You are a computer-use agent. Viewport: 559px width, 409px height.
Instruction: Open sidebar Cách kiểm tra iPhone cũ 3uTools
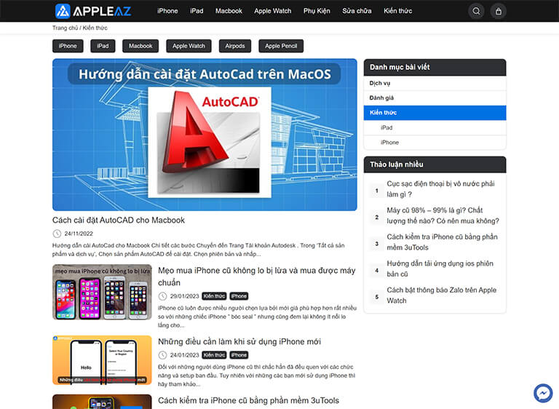click(x=442, y=242)
